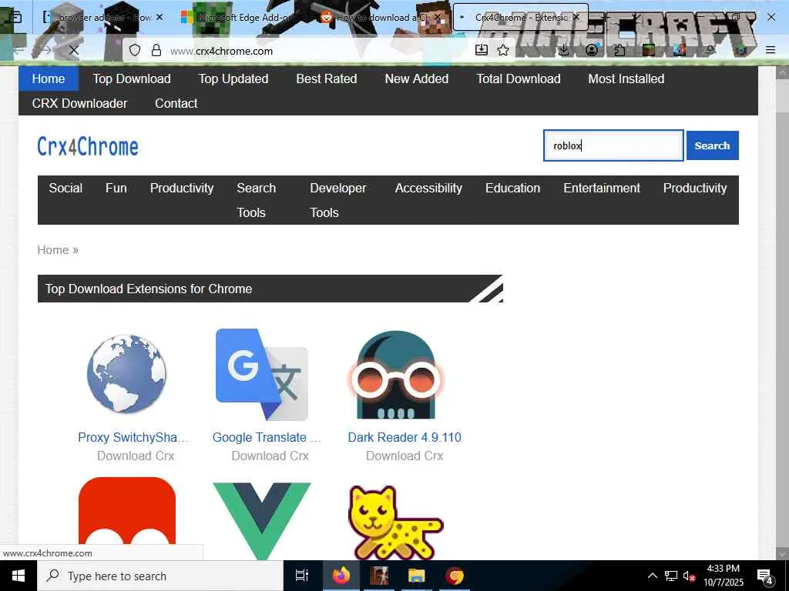The width and height of the screenshot is (789, 591).
Task: Open the 'Proxy SwitchySha...' title link
Action: [x=133, y=437]
